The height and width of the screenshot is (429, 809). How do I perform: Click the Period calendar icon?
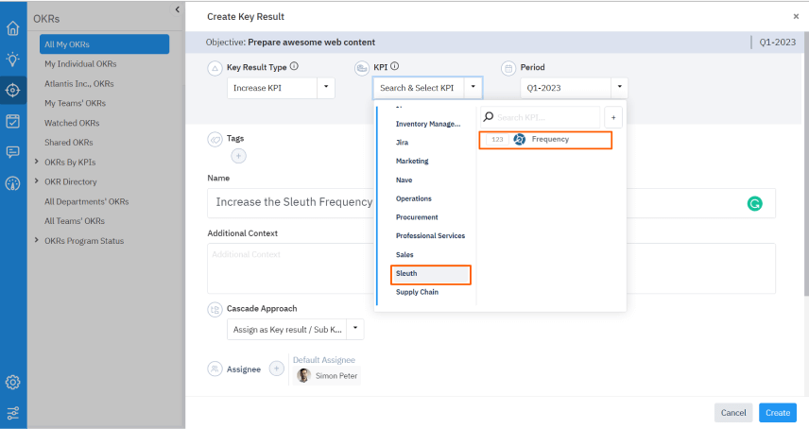pos(508,68)
